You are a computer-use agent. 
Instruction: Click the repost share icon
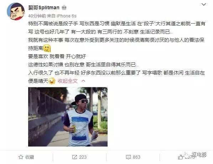click(74, 157)
